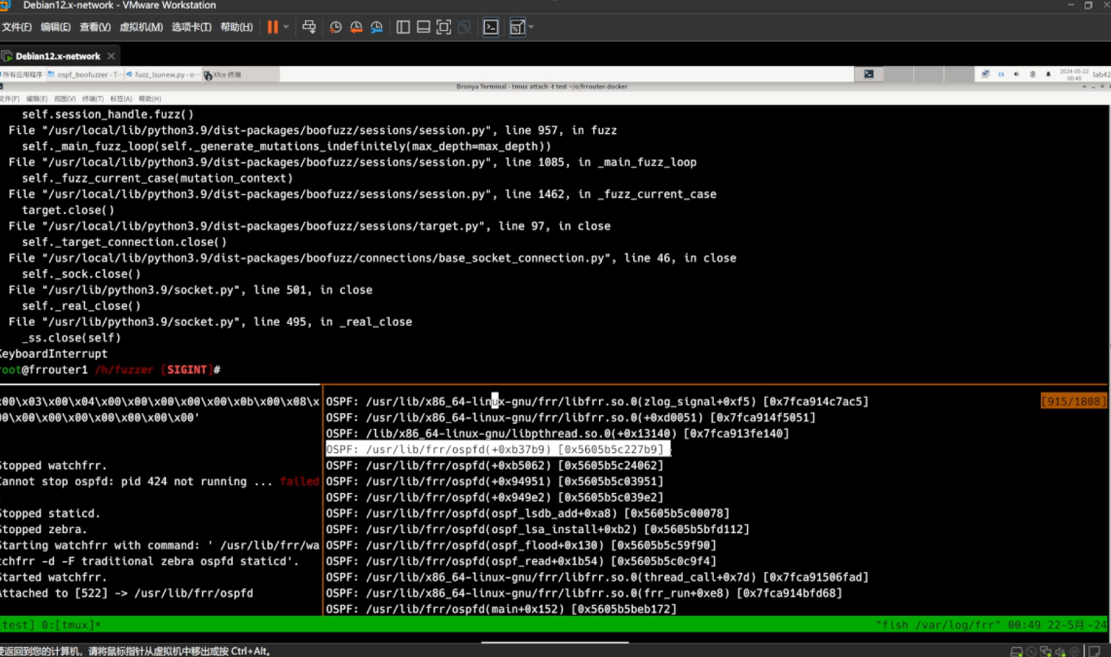This screenshot has width=1111, height=657.
Task: Click the sound card status icon in statusbar
Action: point(1060,651)
